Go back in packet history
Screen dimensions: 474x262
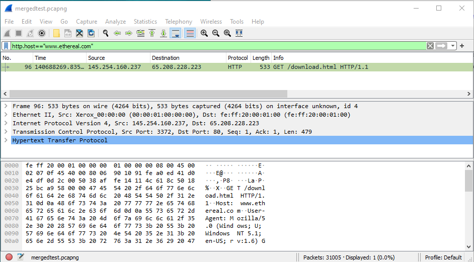click(117, 33)
